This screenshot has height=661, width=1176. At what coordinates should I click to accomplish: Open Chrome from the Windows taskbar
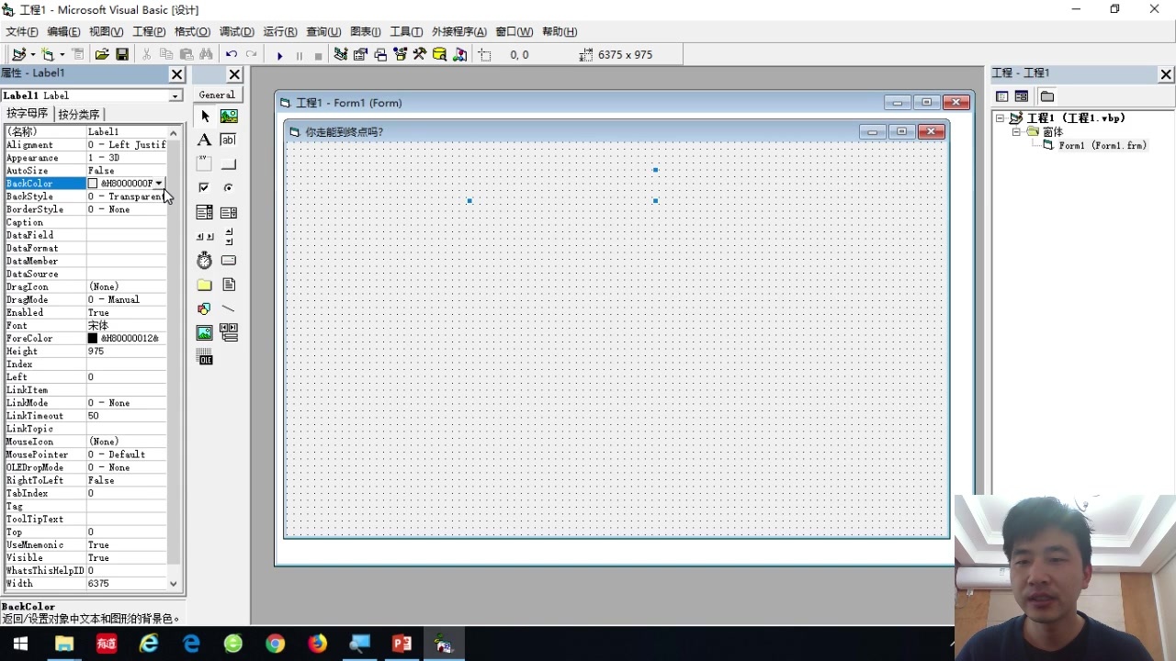[275, 644]
